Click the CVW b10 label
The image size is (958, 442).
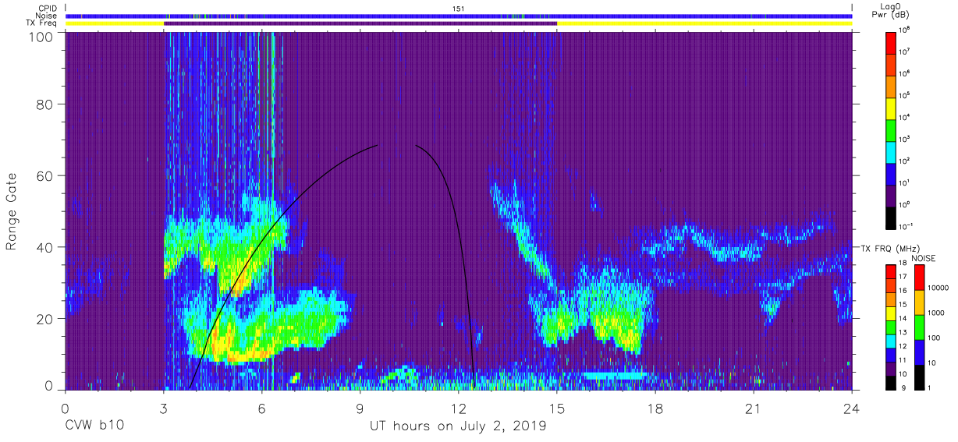95,426
